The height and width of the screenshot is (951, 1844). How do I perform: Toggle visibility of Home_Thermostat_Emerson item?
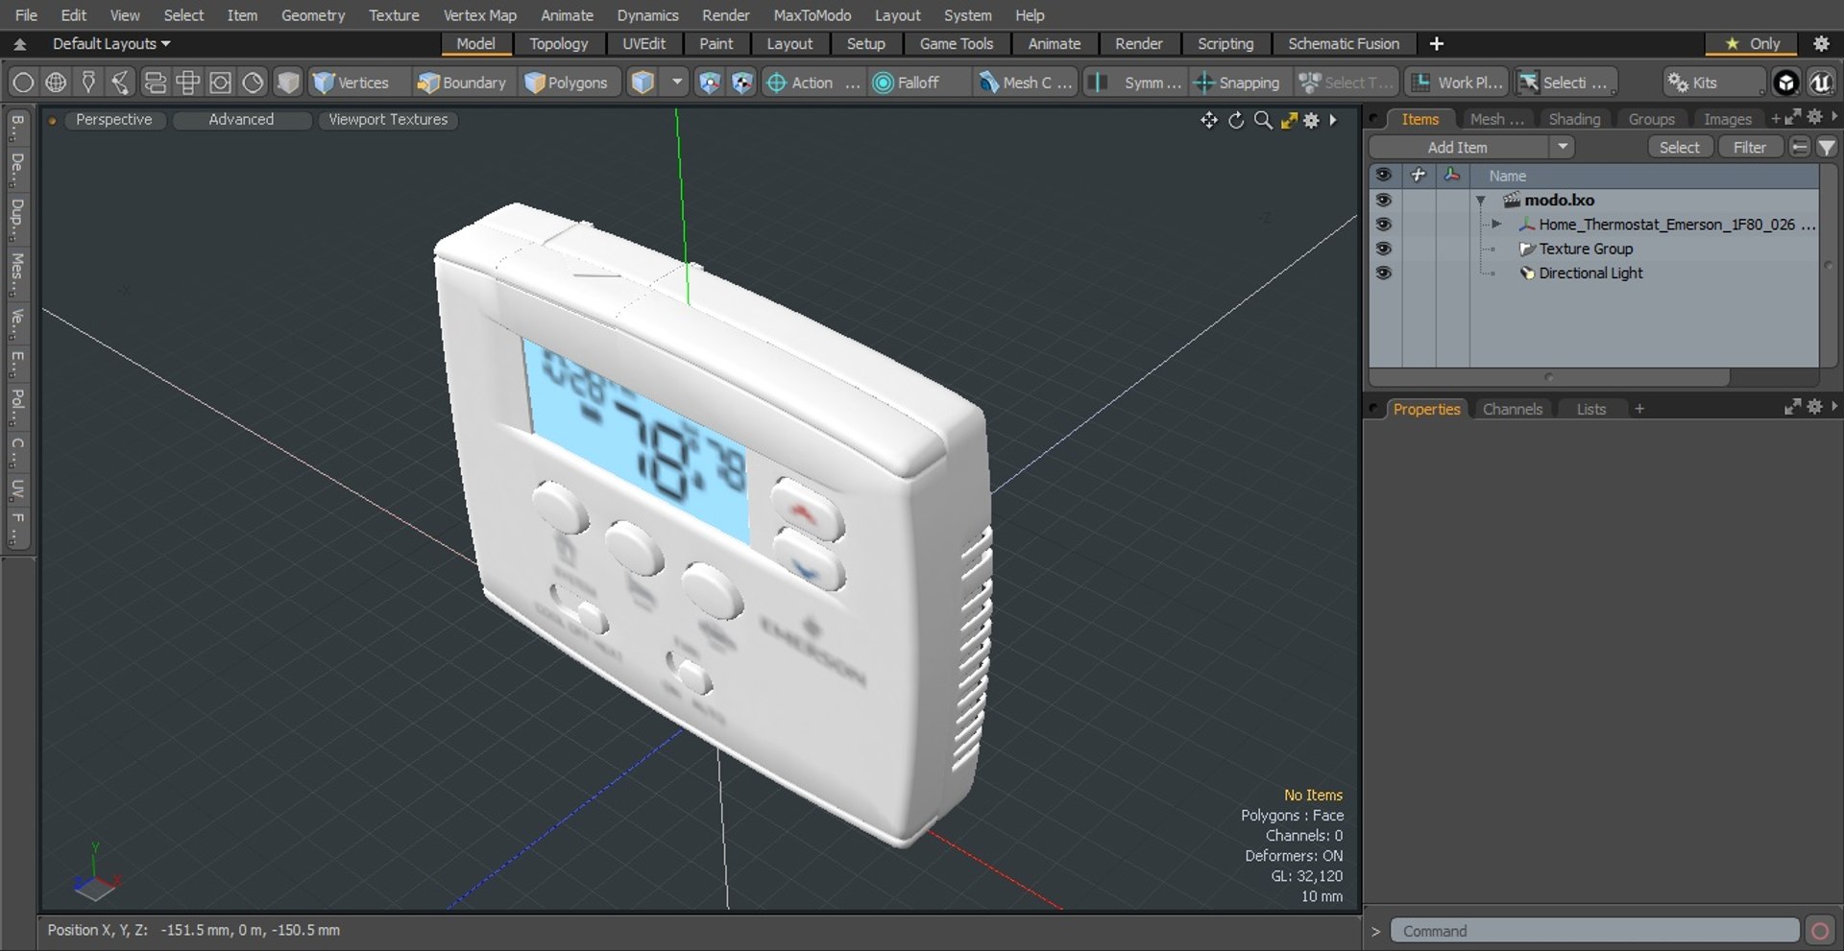tap(1383, 224)
